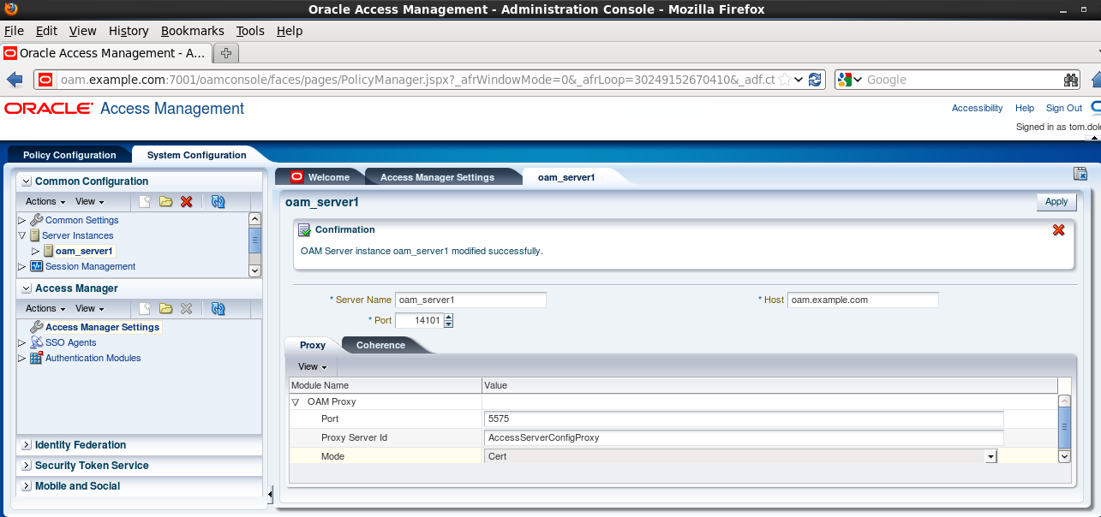Open Bookmarks menu

191,31
